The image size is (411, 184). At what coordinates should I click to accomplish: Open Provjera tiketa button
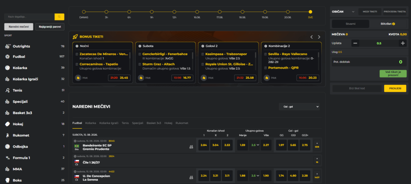395,12
